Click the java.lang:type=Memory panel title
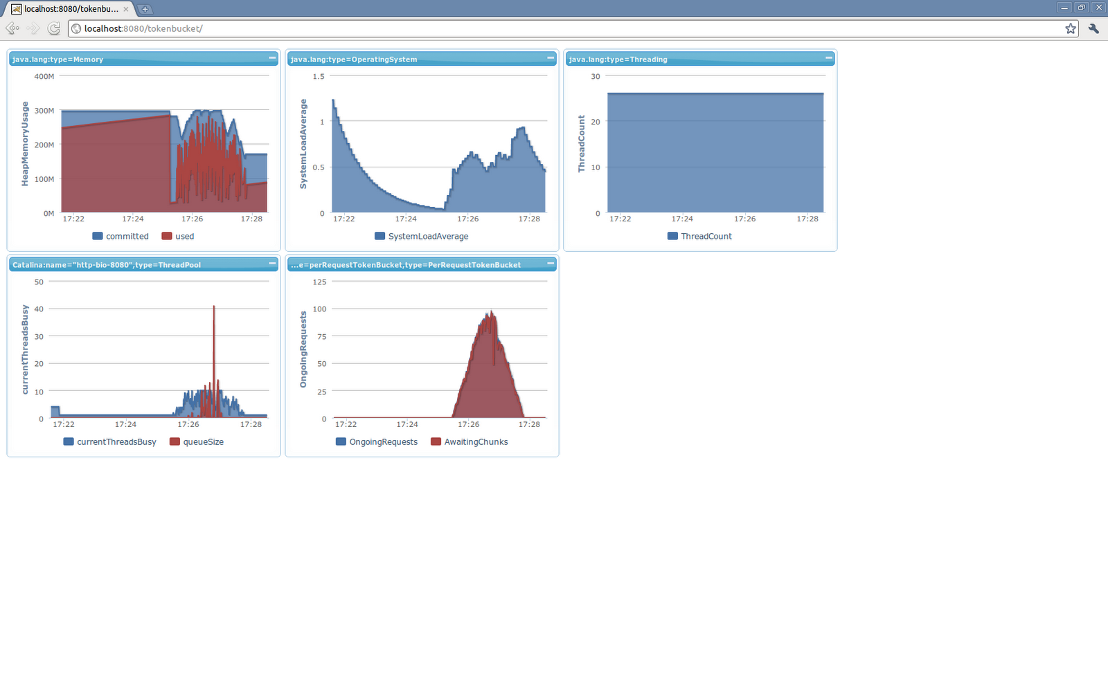This screenshot has height=676, width=1108. [58, 60]
